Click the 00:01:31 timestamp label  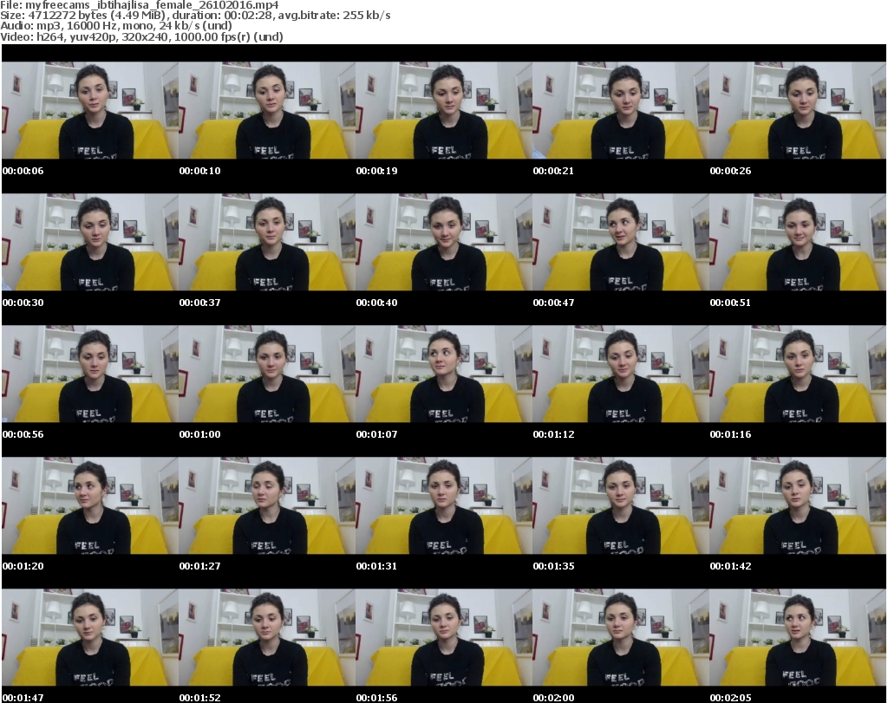pos(376,565)
